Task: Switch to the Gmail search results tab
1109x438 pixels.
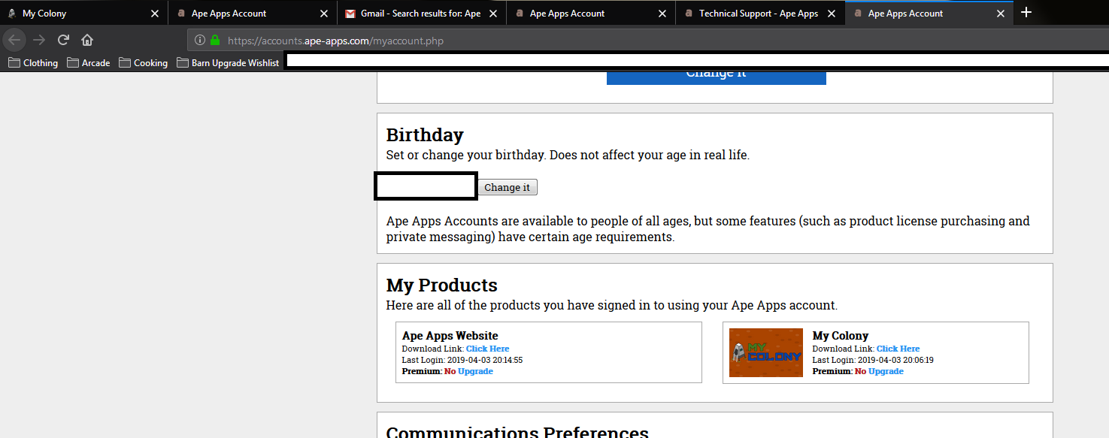Action: coord(423,14)
